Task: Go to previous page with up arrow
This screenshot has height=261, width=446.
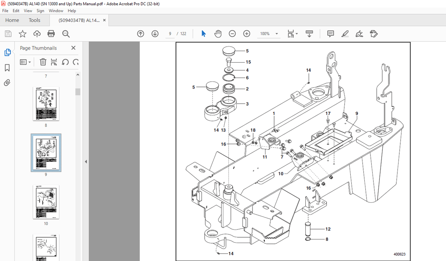Action: [141, 33]
